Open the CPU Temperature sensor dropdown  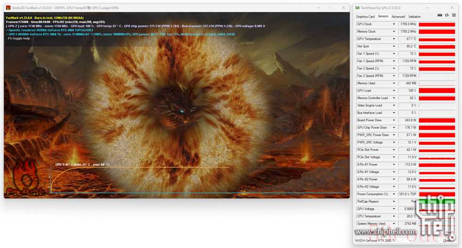point(394,216)
